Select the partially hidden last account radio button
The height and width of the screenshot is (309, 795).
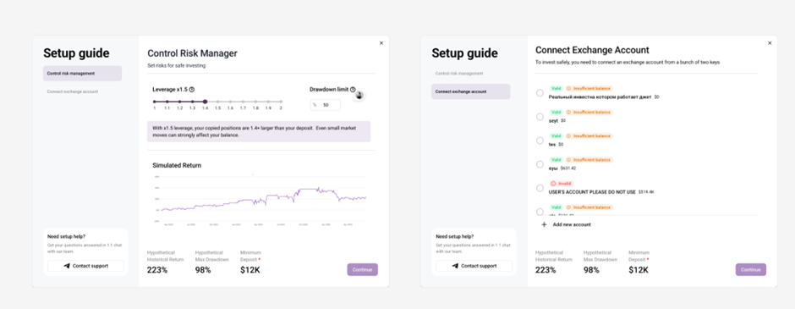(x=540, y=212)
